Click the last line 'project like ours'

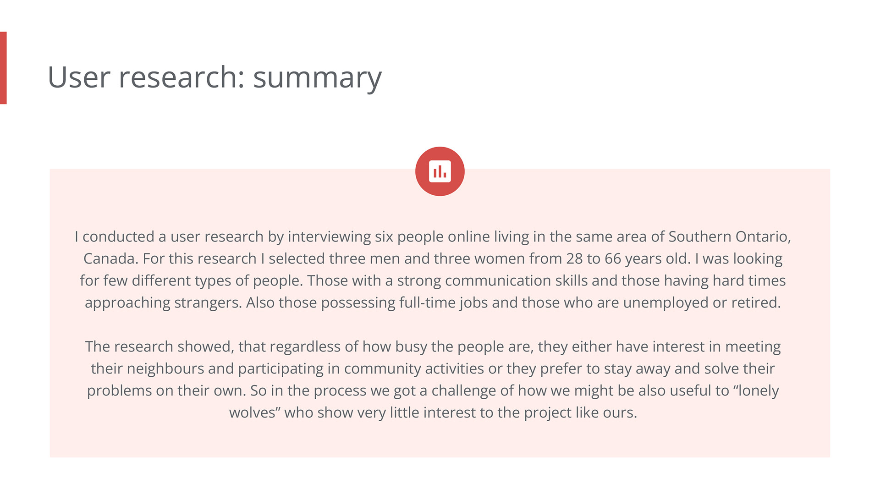[580, 412]
